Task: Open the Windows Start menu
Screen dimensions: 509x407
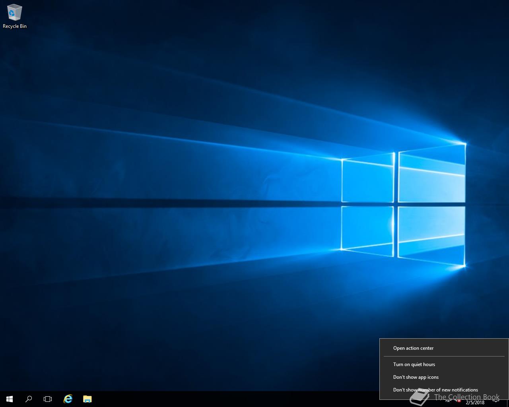Action: [10, 399]
